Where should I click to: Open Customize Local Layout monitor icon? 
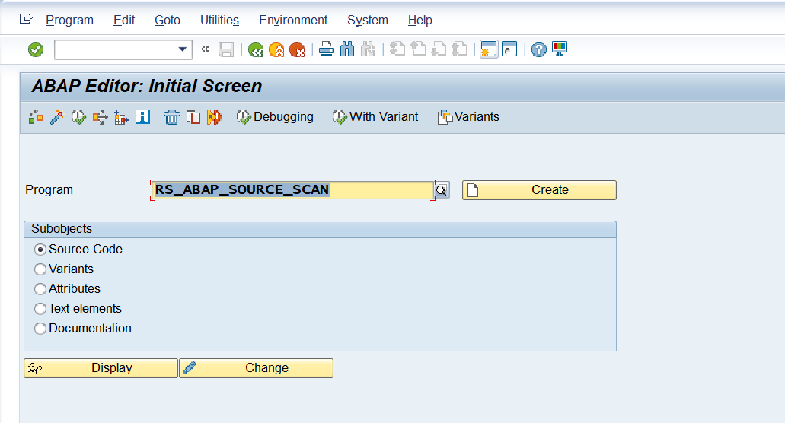[x=559, y=49]
